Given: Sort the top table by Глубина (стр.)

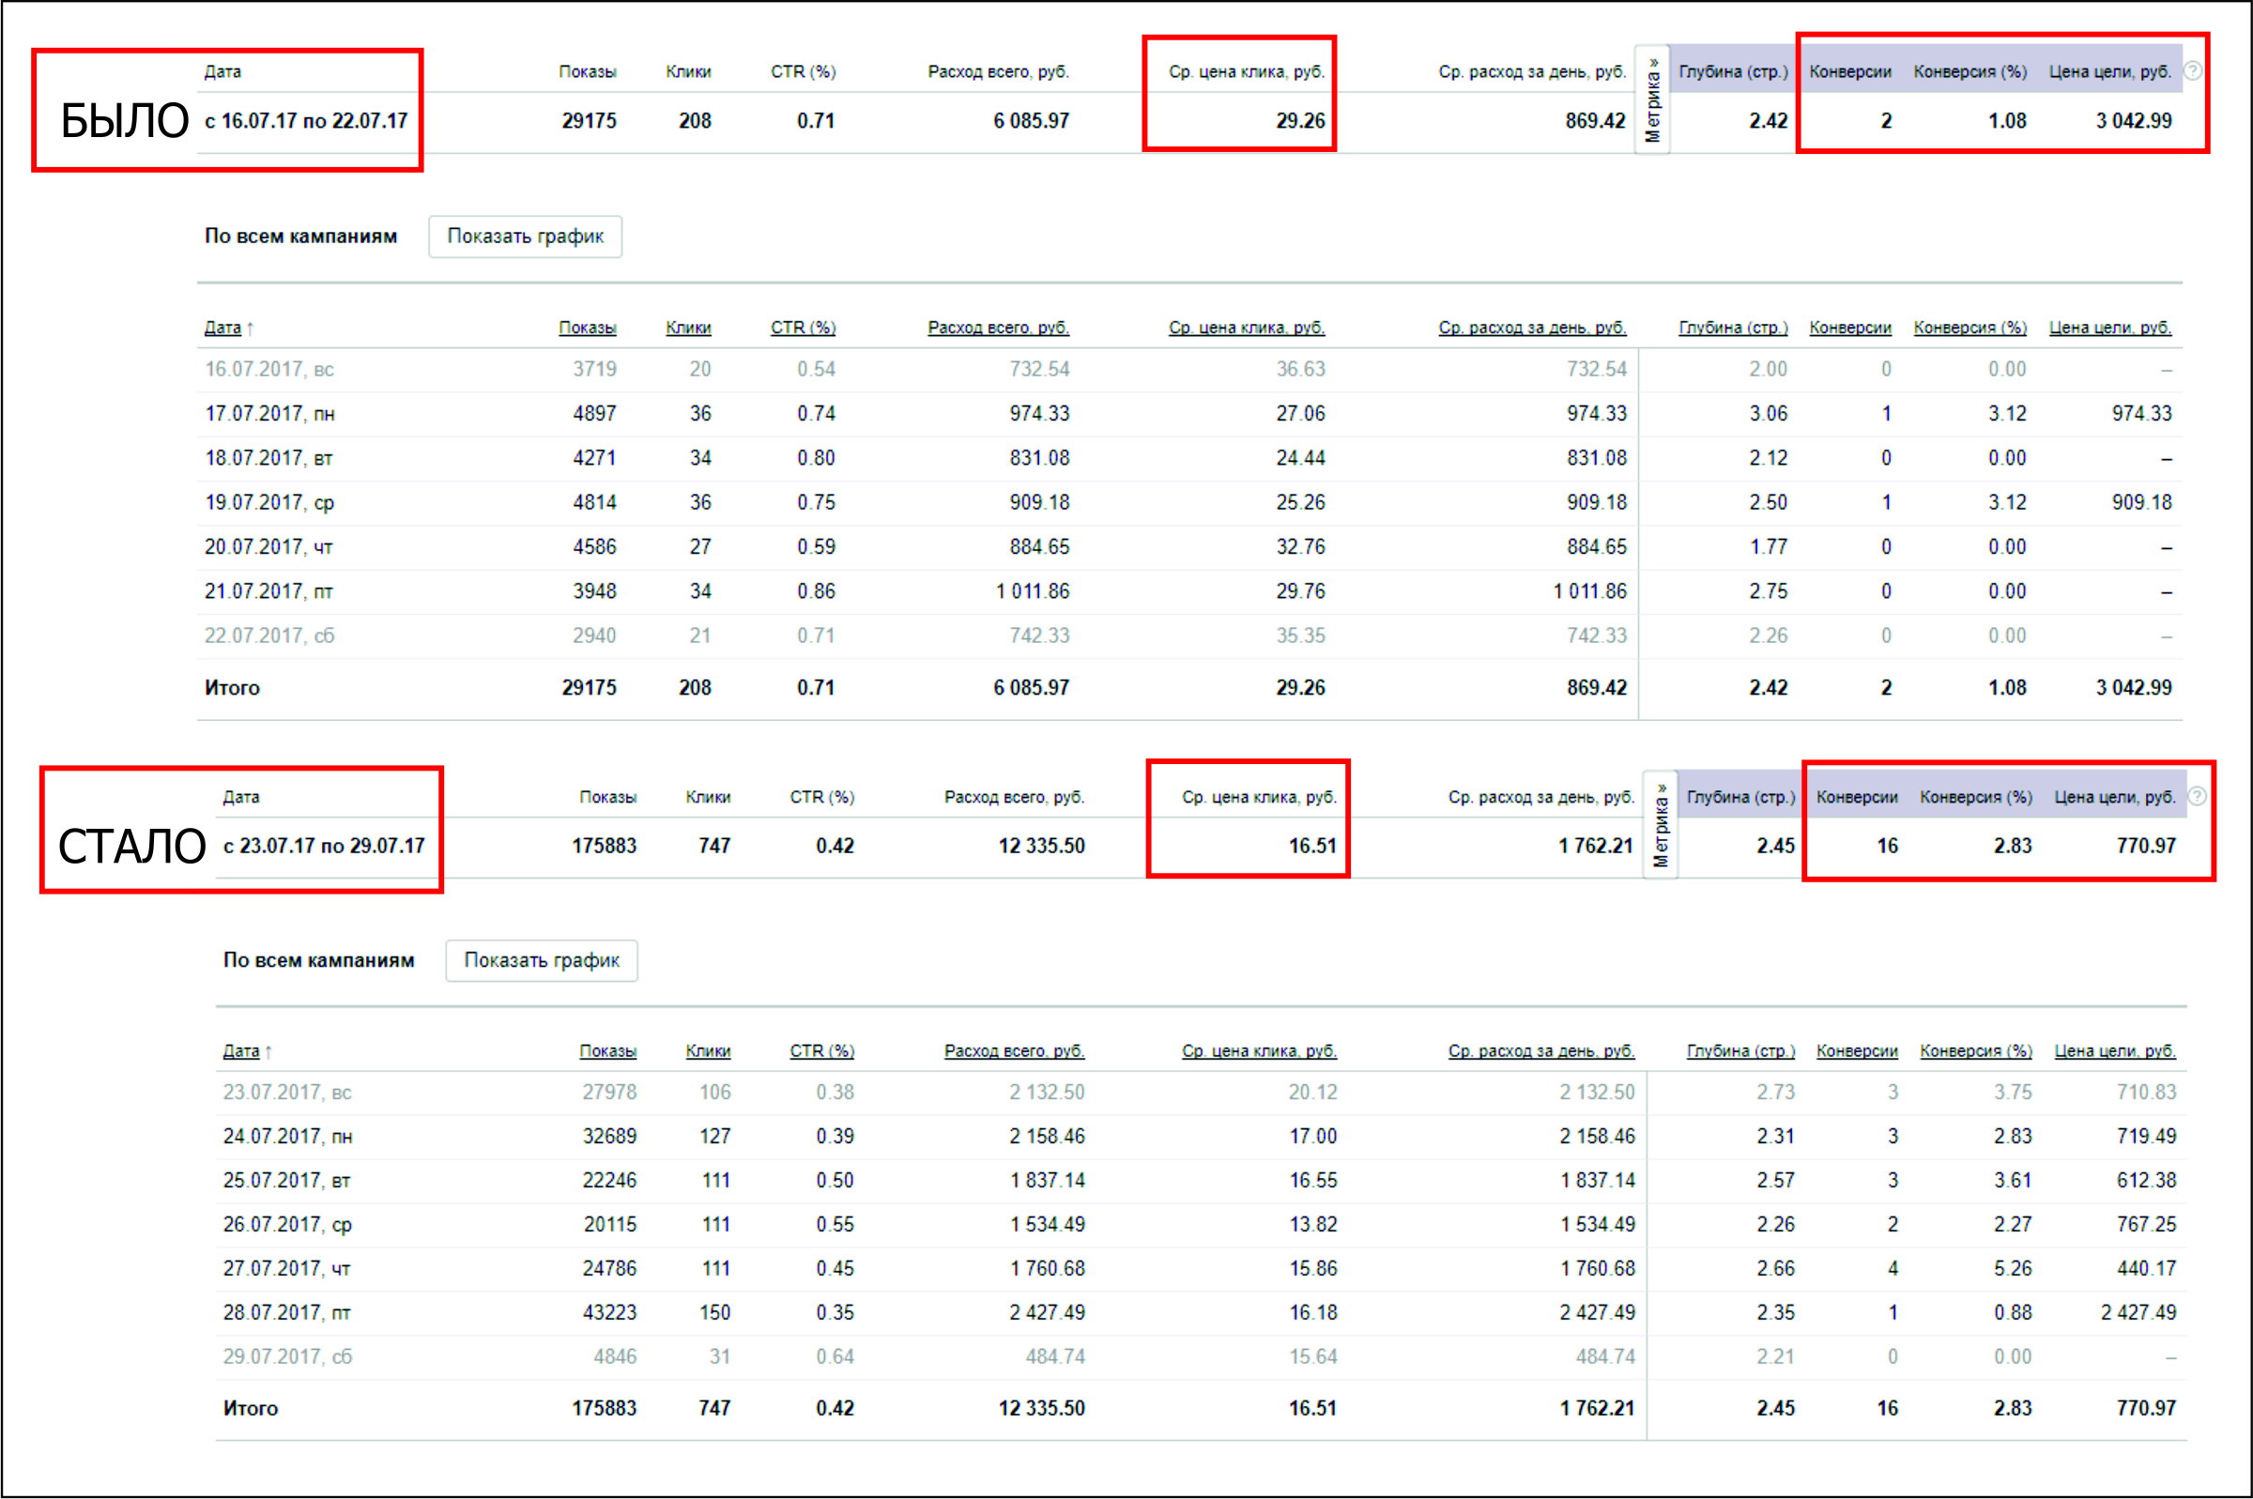Looking at the screenshot, I should pyautogui.click(x=1733, y=328).
